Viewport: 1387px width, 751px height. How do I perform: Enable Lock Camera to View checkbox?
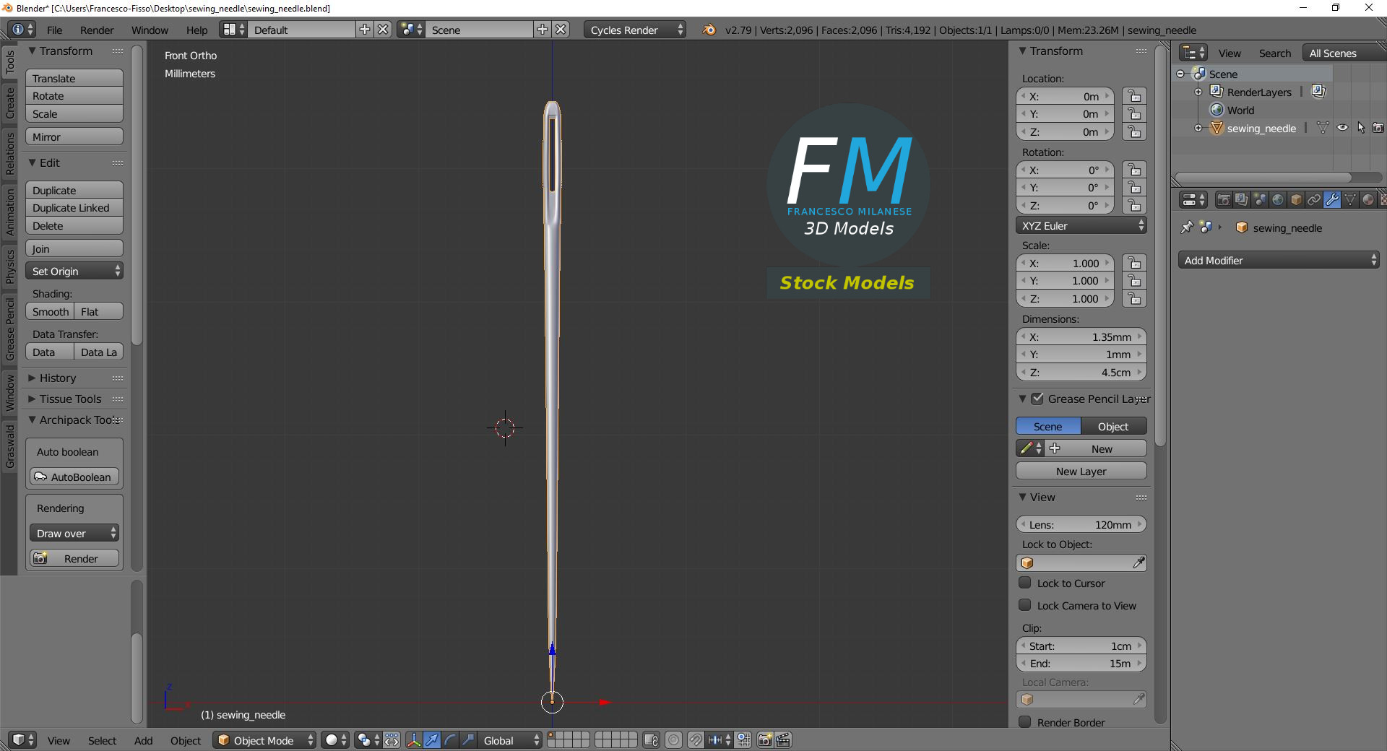pyautogui.click(x=1024, y=605)
